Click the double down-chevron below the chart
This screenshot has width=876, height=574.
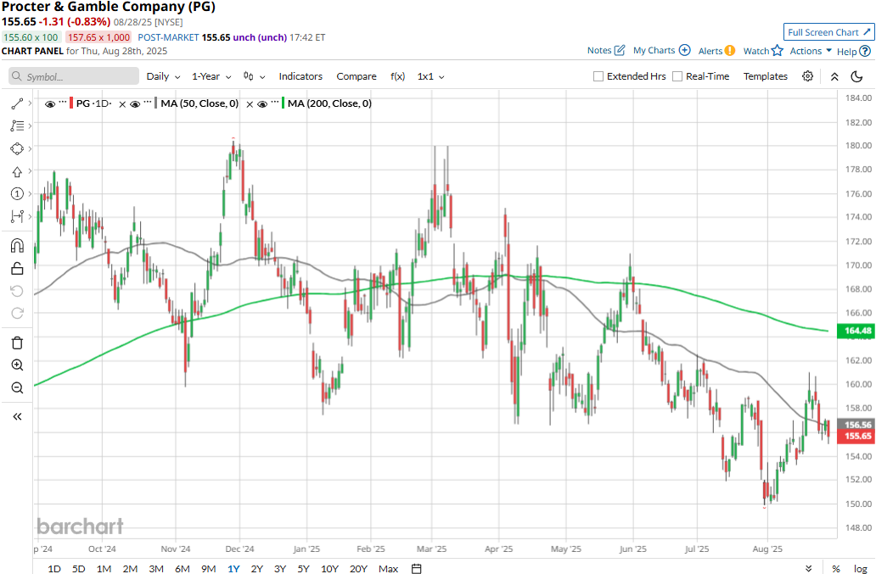(x=808, y=568)
